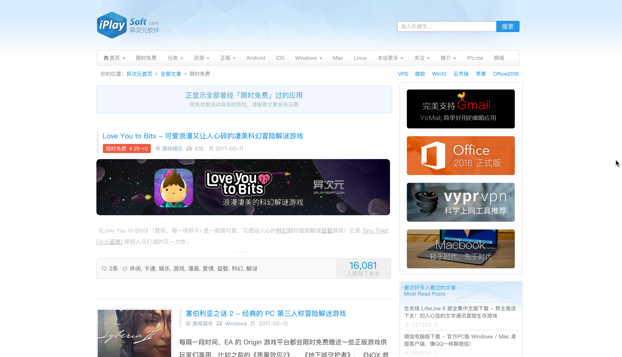Click category icon in Syberia post meta
Viewport: 622px width, 357px height.
pyautogui.click(x=188, y=323)
